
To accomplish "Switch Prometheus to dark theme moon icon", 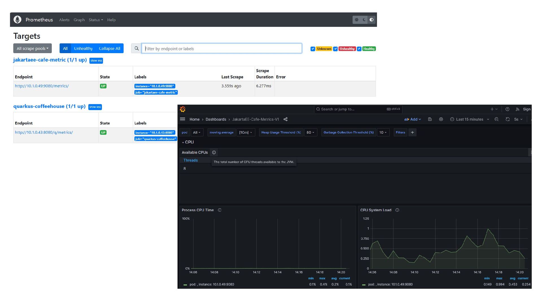I will coord(364,20).
